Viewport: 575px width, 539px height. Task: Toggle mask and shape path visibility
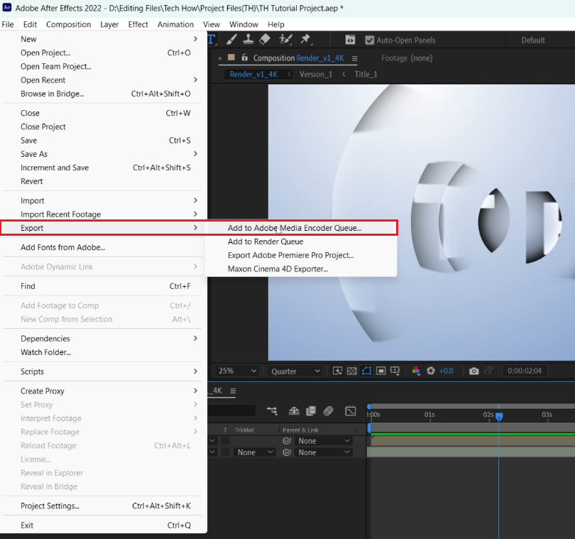pos(366,371)
